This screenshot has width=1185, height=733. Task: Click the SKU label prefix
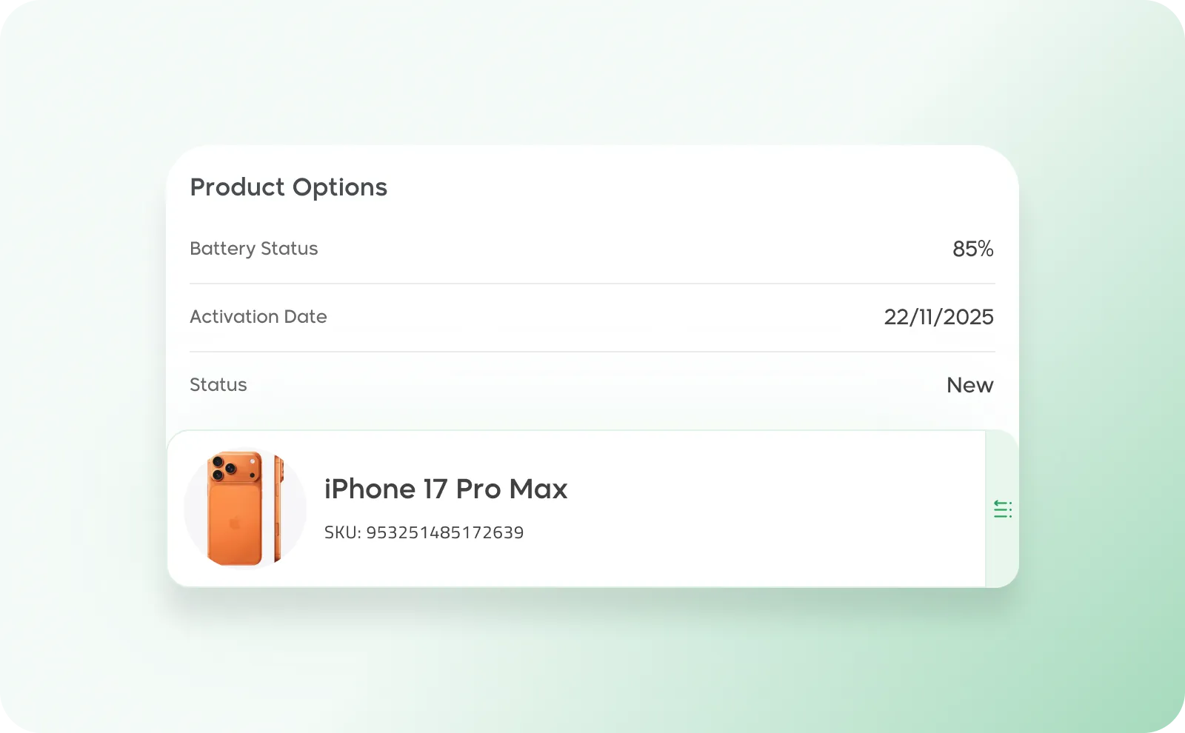pyautogui.click(x=342, y=532)
